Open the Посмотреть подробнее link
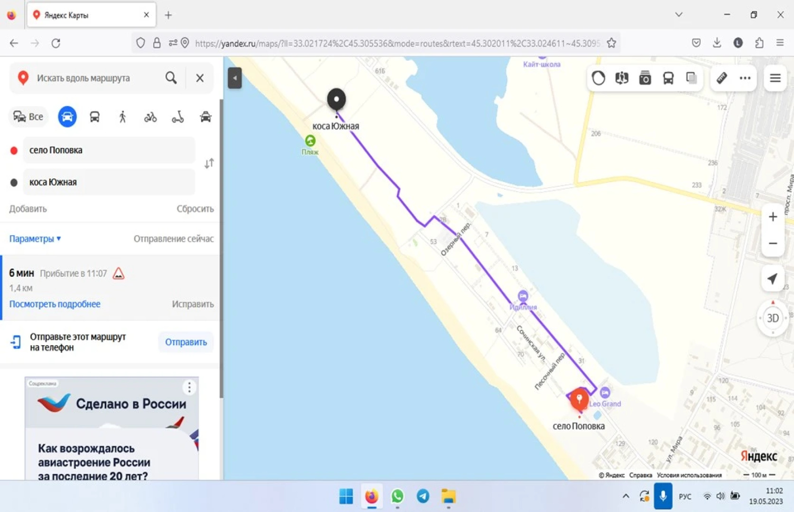 [55, 304]
